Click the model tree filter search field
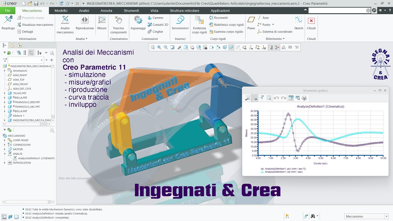The image size is (393, 221). pos(26,60)
